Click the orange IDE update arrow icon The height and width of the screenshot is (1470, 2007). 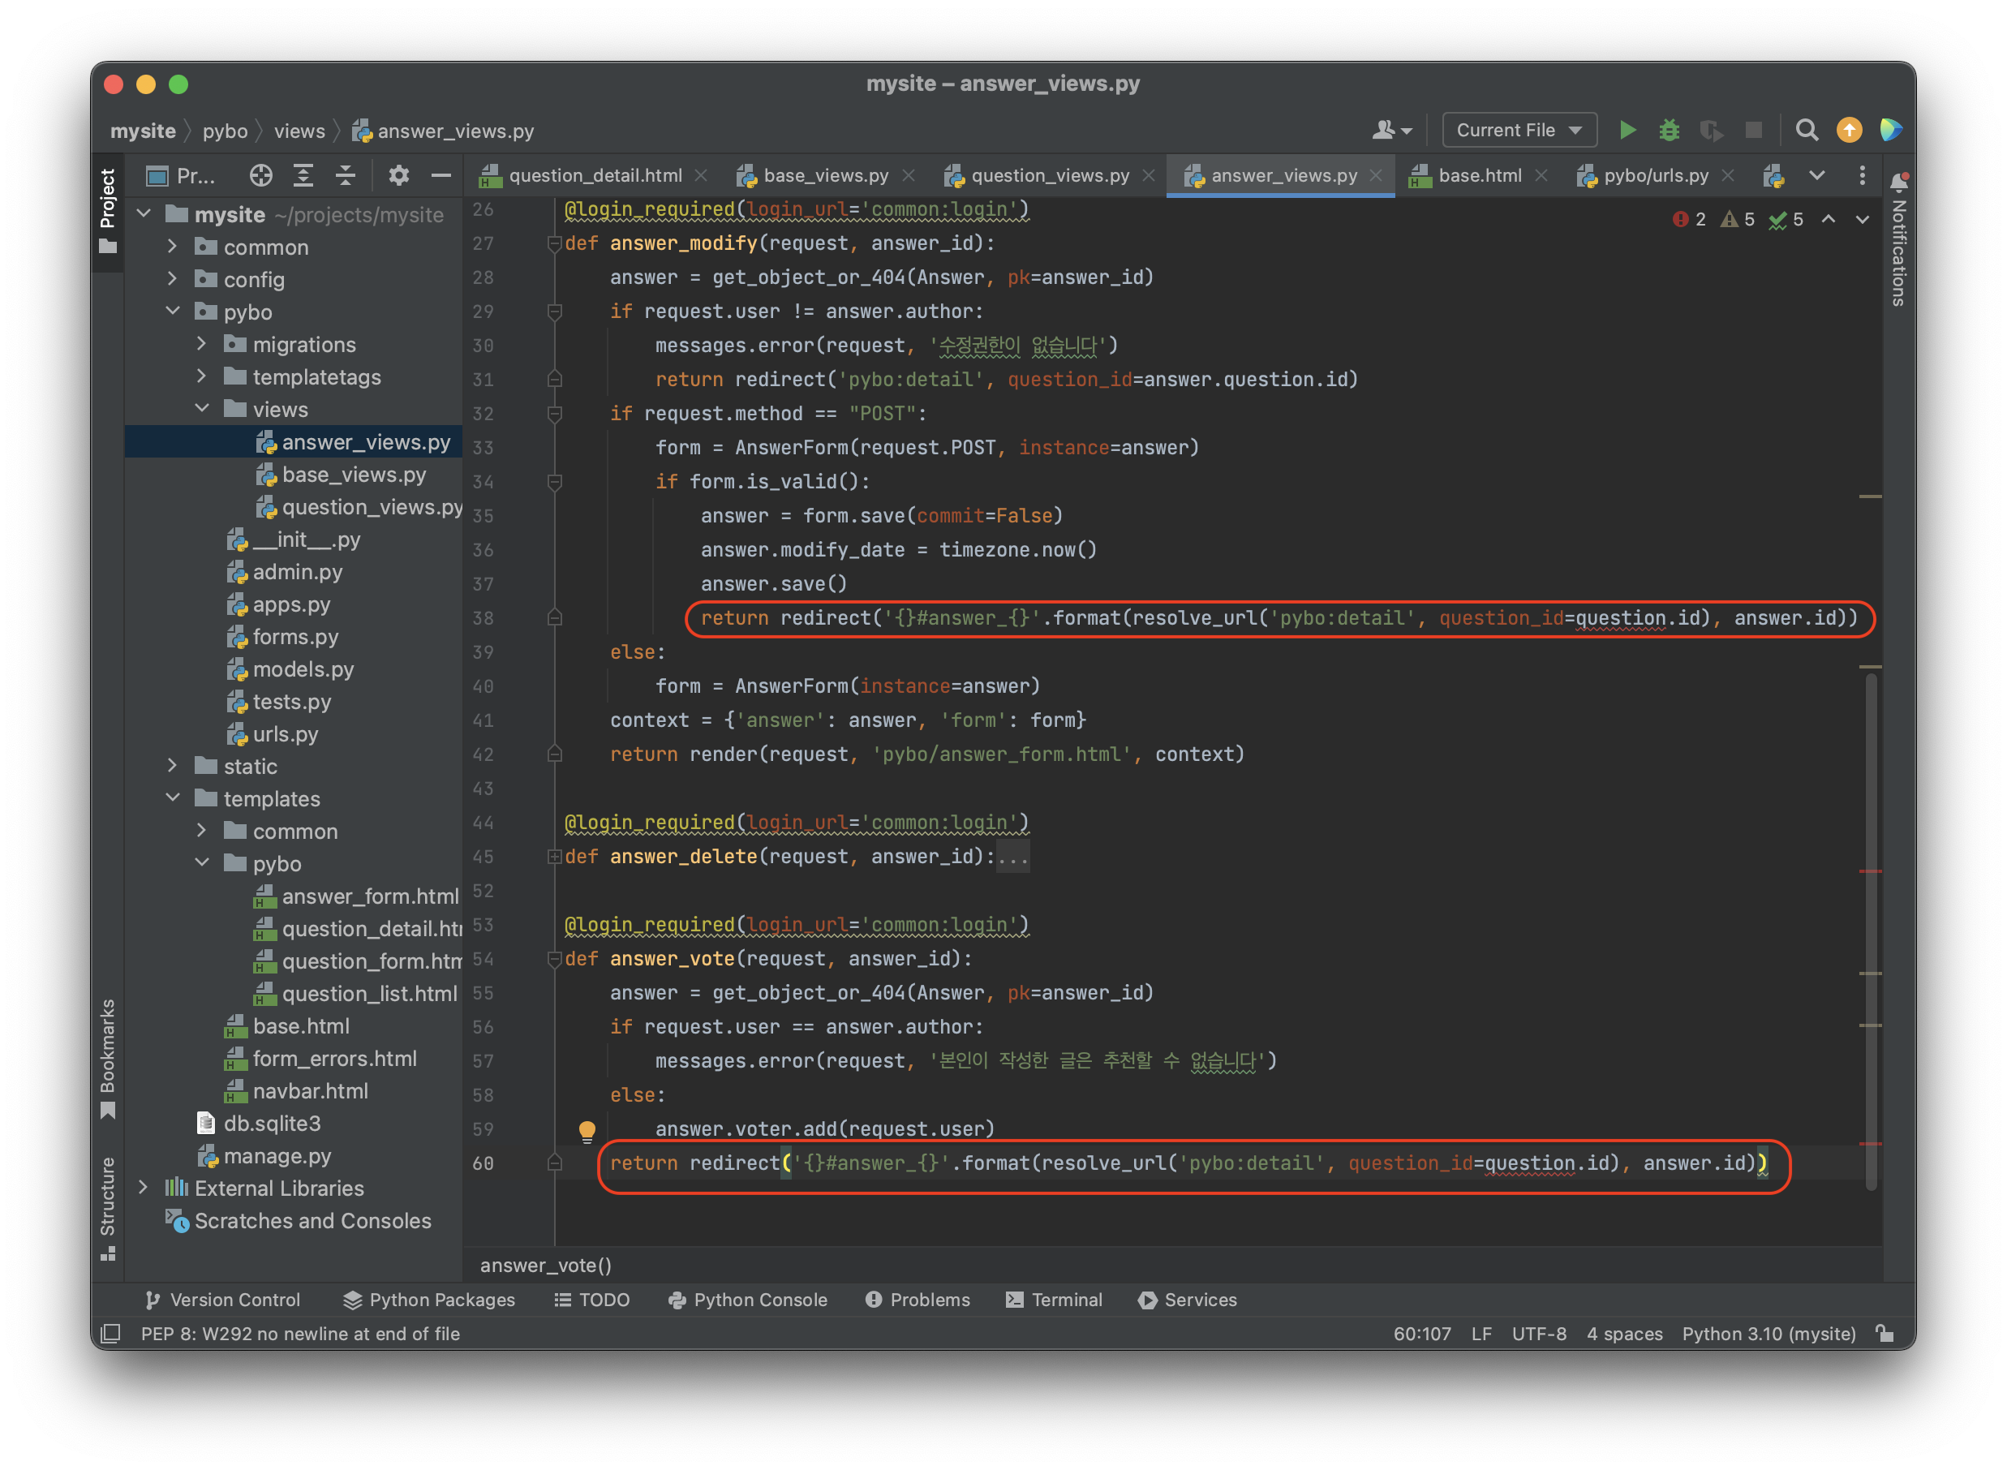pos(1849,131)
